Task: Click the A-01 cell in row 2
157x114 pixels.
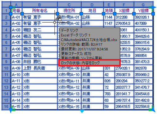Action: pos(16,17)
